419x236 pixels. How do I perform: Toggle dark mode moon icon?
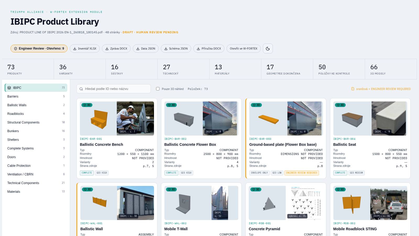[x=268, y=49]
